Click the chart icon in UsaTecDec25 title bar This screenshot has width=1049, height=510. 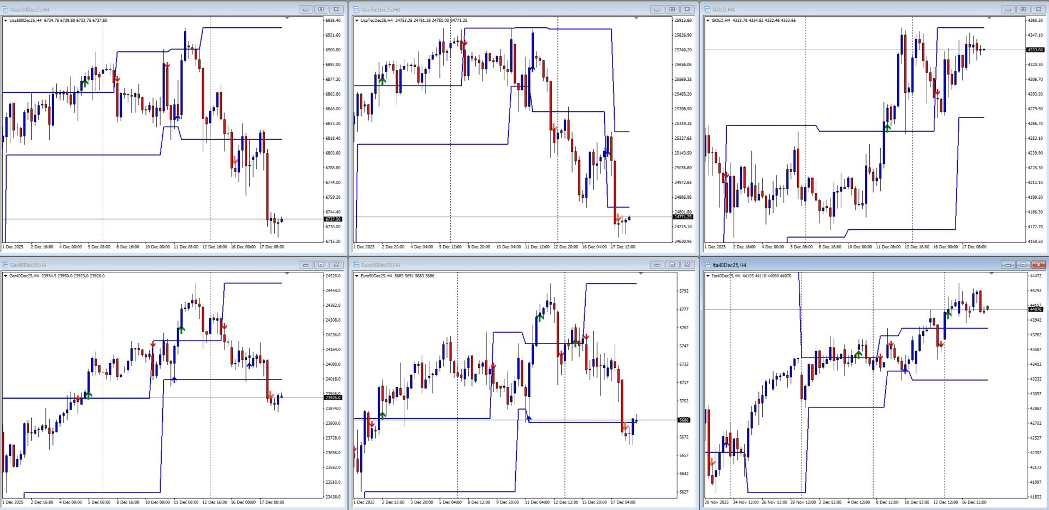point(356,9)
